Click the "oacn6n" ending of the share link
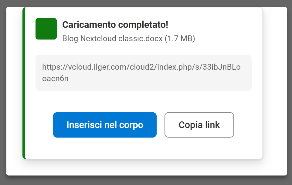The image size is (292, 185). coord(55,79)
